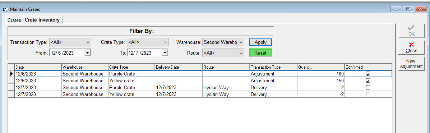
Task: Click the New Adjustment button
Action: pyautogui.click(x=411, y=64)
